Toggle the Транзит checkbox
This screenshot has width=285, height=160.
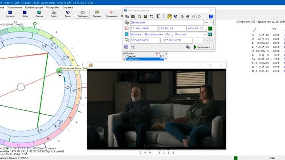pyautogui.click(x=124, y=56)
